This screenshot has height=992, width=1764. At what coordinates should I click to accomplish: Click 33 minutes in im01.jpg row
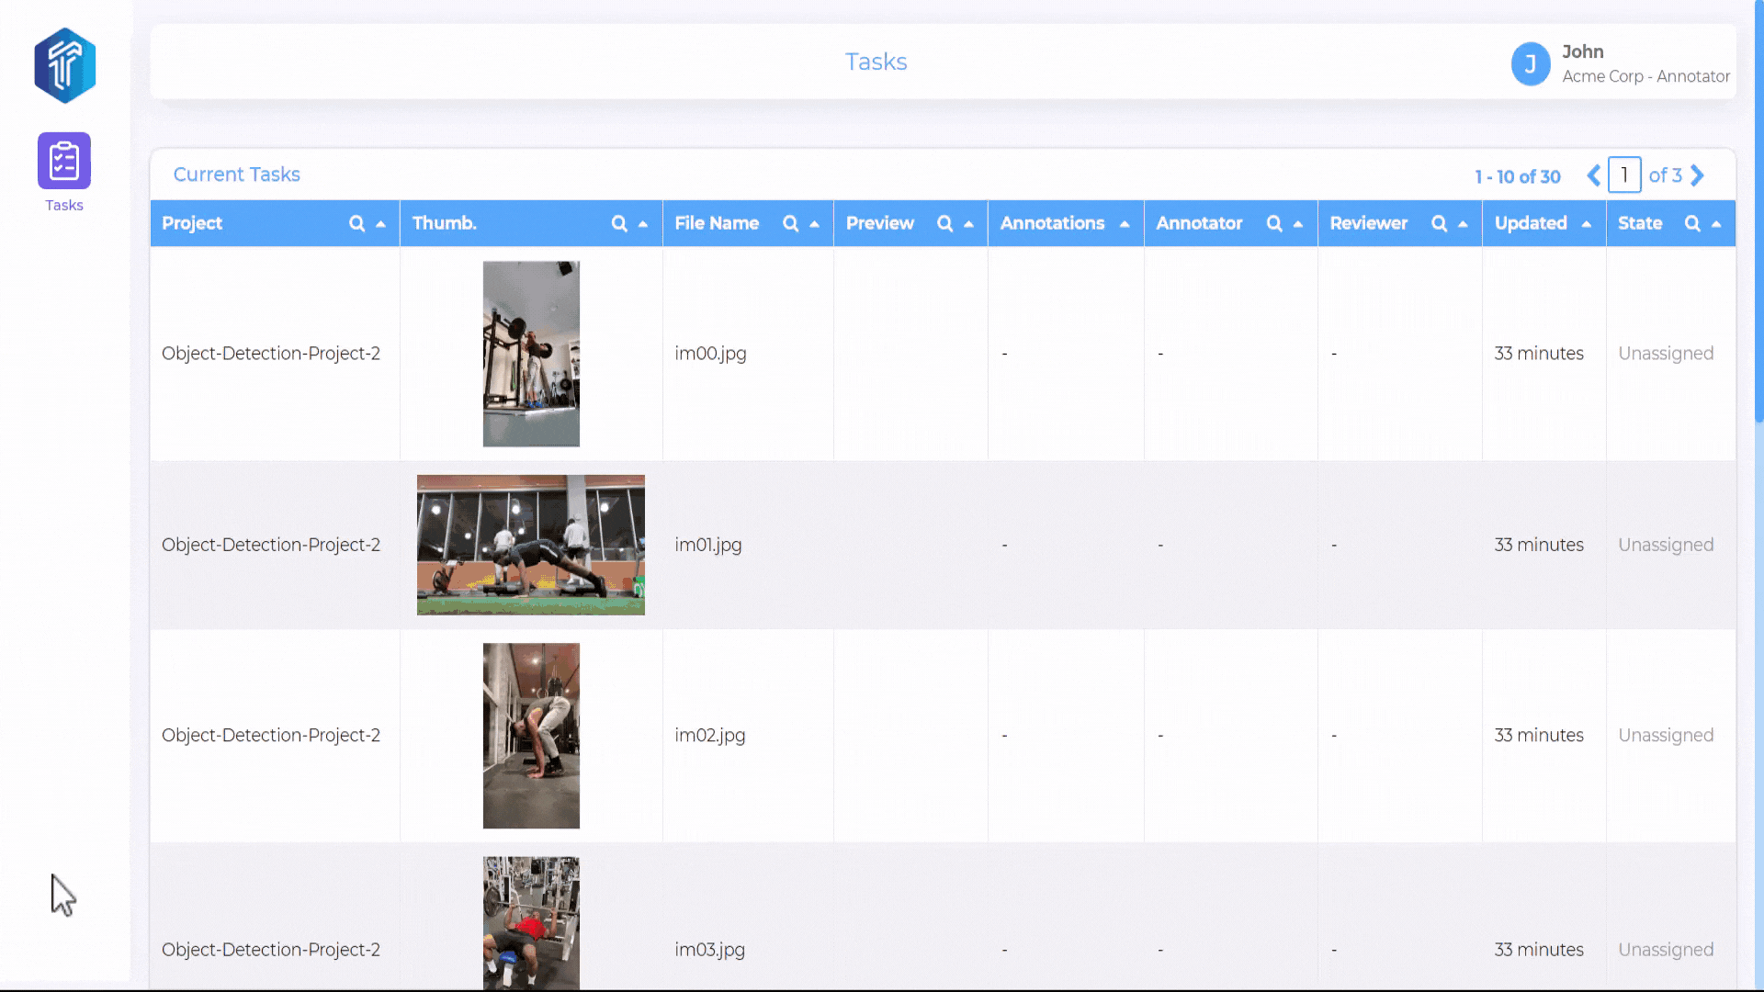pyautogui.click(x=1539, y=545)
